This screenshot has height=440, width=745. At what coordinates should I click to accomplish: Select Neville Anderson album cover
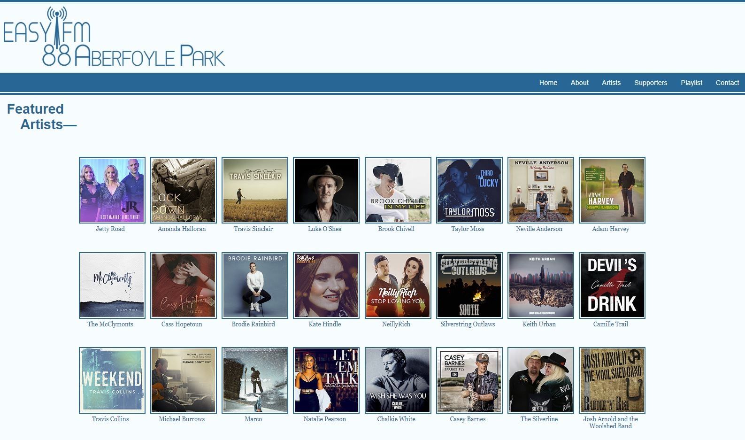(x=541, y=190)
